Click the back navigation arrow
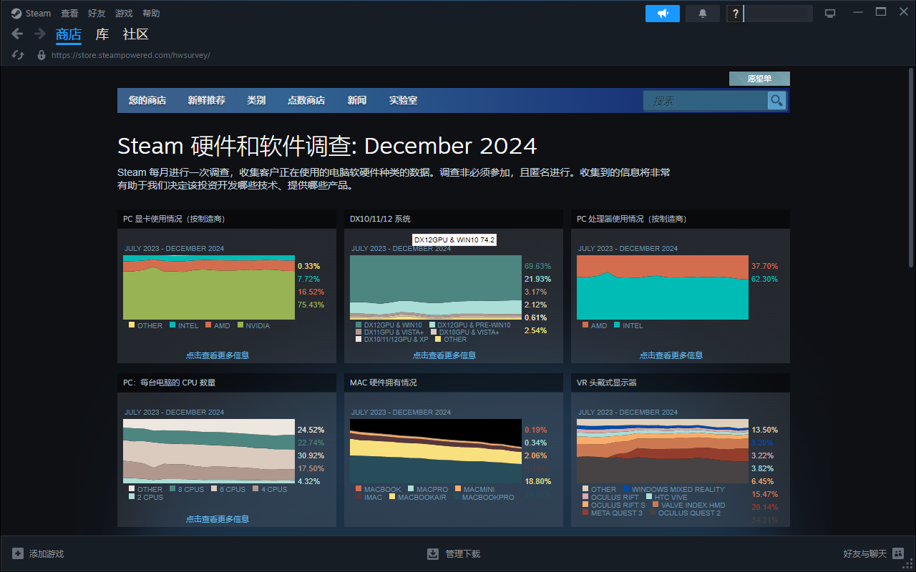Viewport: 916px width, 572px height. click(x=16, y=34)
